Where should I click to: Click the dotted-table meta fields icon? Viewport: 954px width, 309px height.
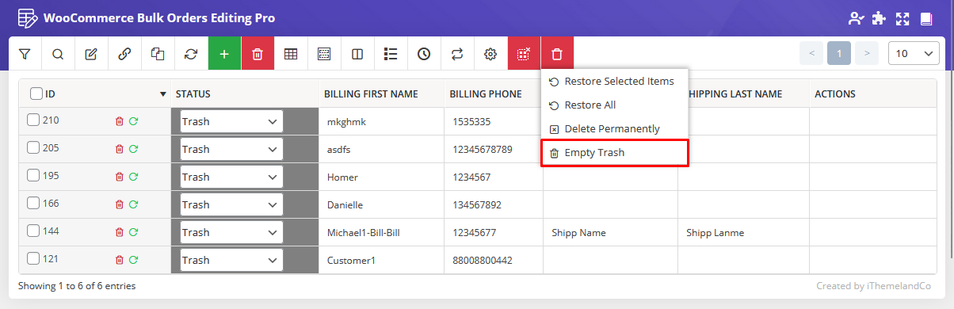[x=324, y=54]
